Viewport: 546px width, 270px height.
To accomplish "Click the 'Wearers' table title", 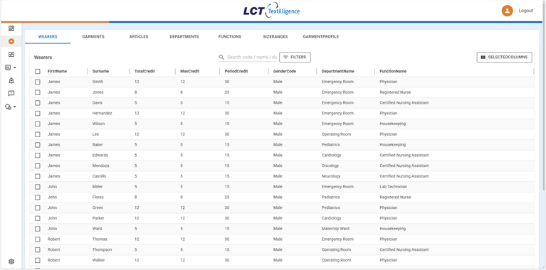I will pos(43,58).
